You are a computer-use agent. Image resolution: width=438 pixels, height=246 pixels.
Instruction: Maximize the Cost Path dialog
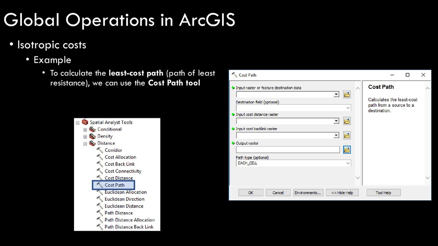[x=408, y=75]
